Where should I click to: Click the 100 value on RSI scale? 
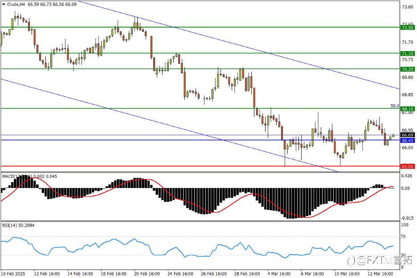(405, 225)
